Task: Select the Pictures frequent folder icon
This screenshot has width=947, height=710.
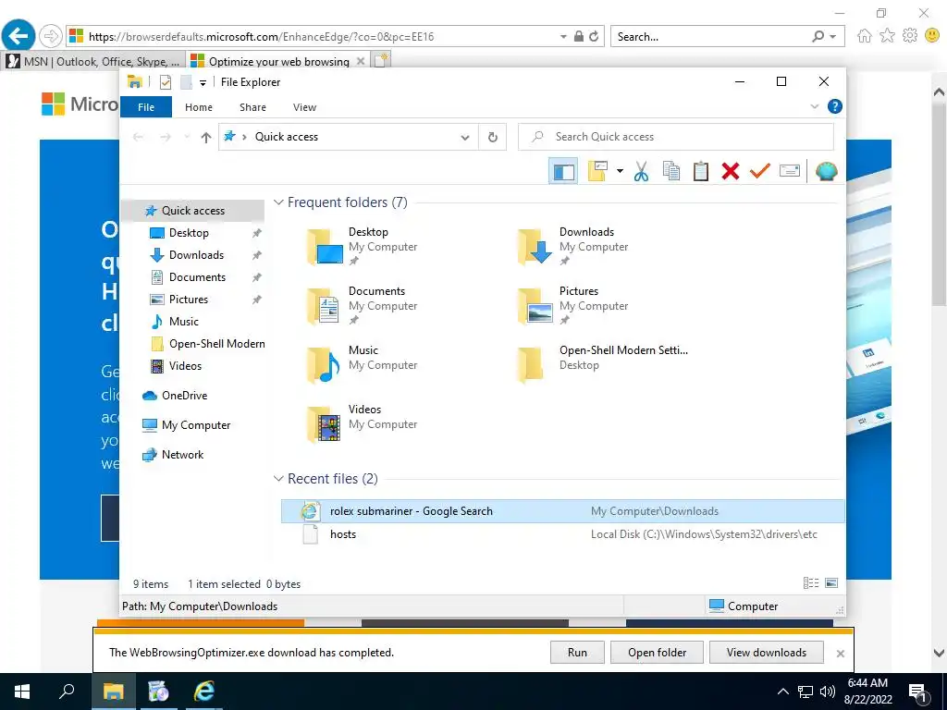Action: pyautogui.click(x=535, y=305)
